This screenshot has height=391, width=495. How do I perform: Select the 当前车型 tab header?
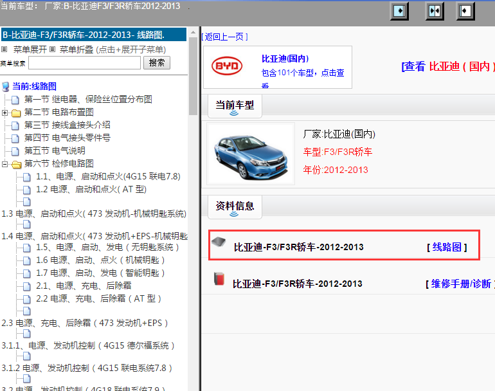pos(235,107)
